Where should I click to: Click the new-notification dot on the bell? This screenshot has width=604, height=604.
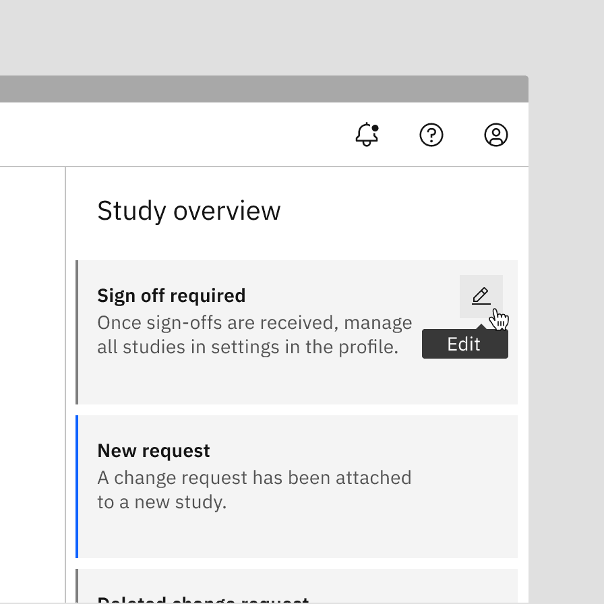click(x=375, y=127)
